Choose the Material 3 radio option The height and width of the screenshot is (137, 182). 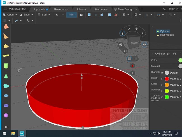(162, 91)
